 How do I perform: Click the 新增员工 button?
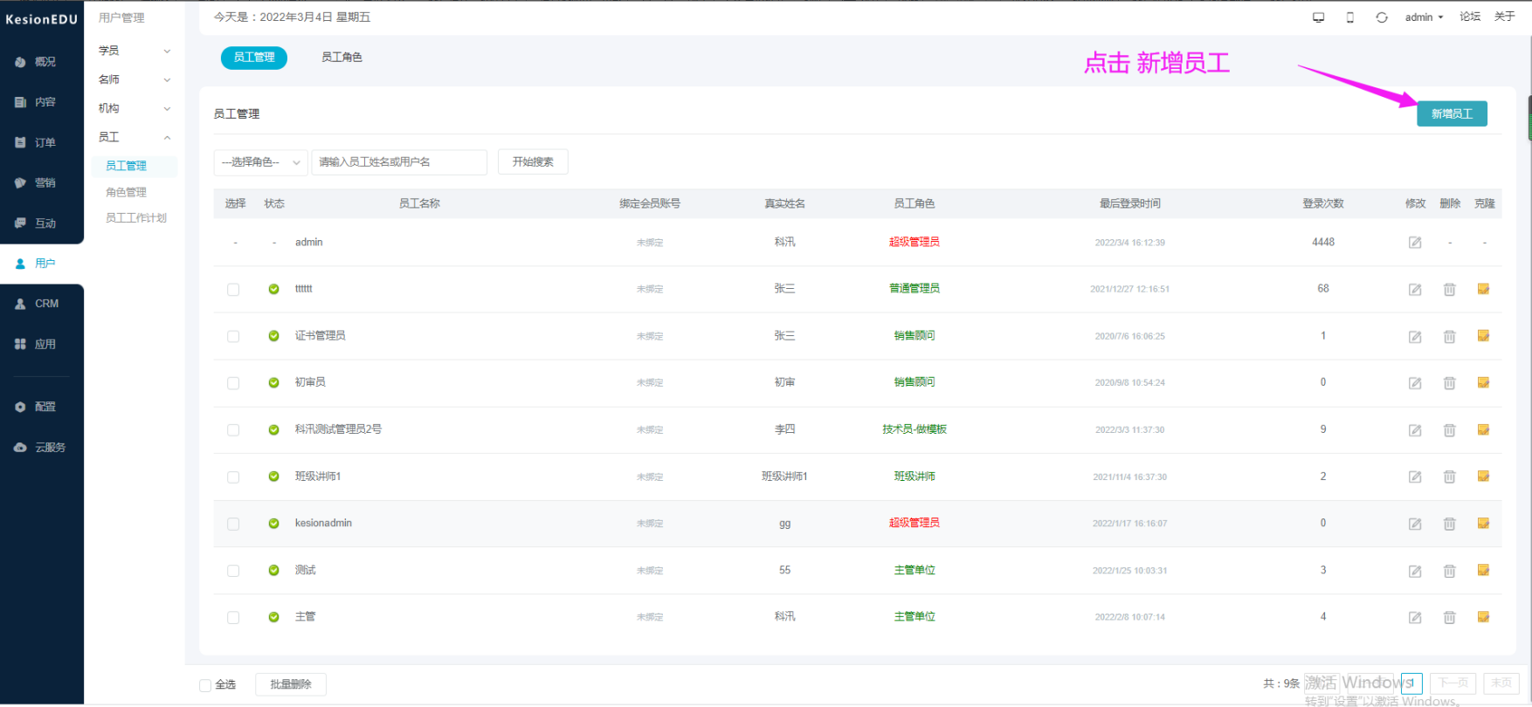(x=1452, y=113)
